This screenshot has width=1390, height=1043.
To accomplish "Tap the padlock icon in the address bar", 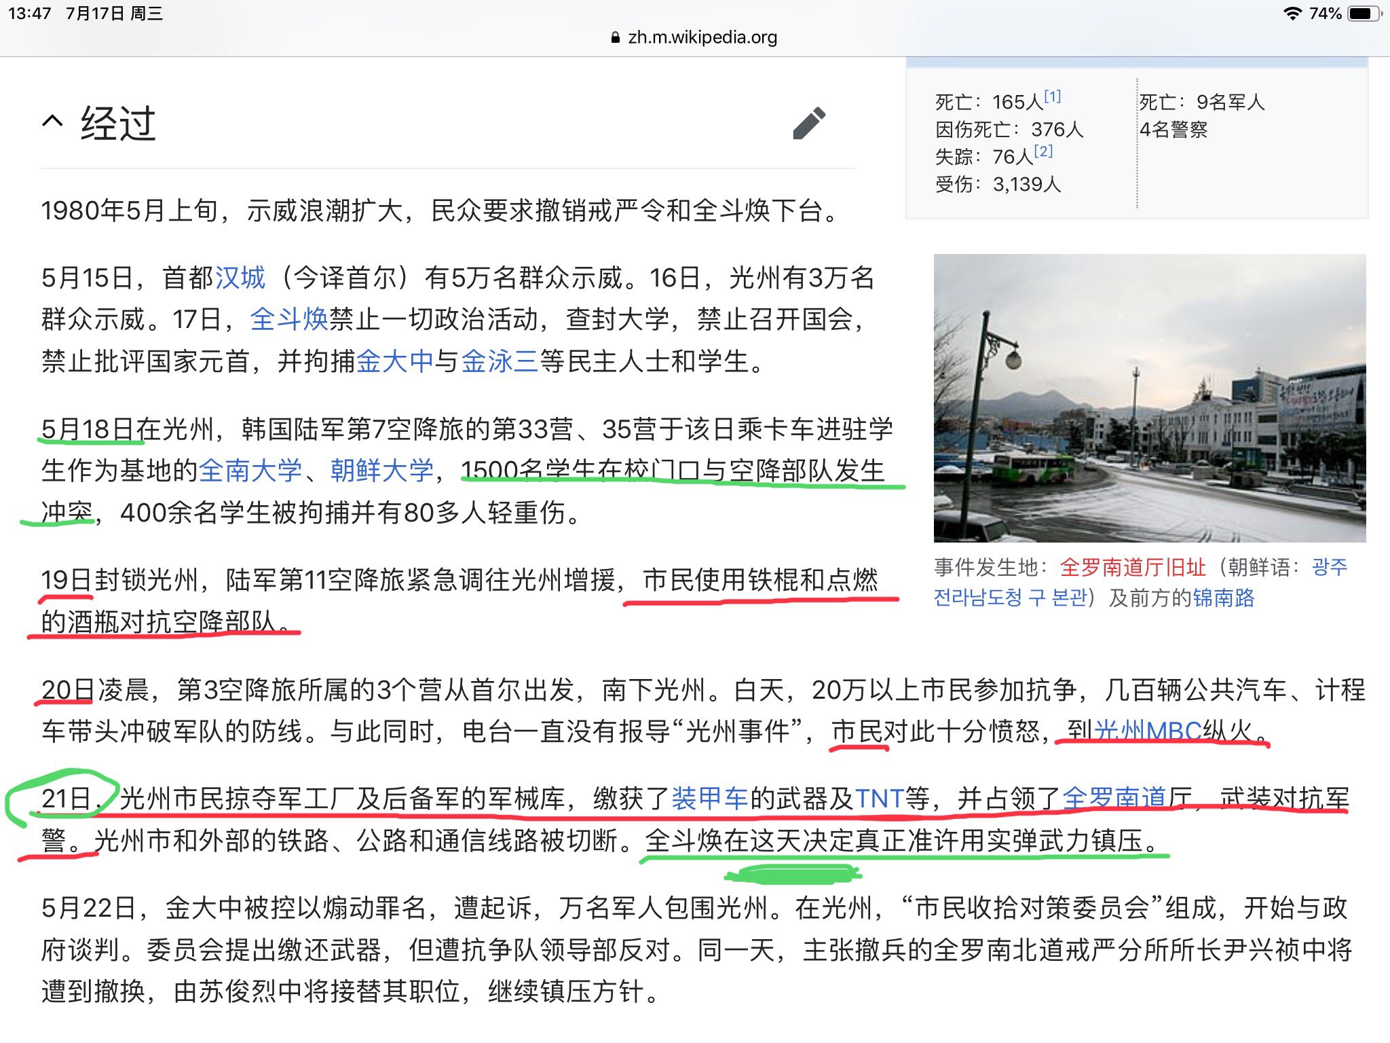I will coord(615,37).
